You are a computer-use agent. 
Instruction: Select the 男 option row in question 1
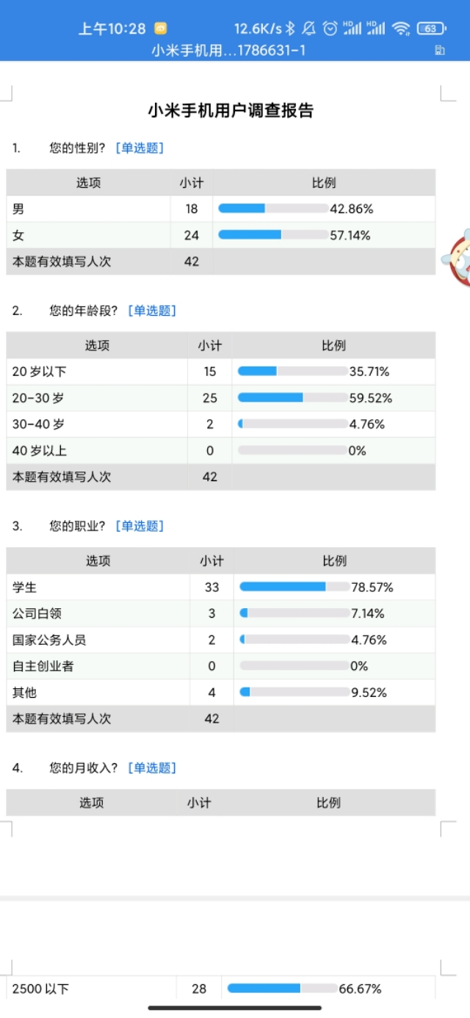(88, 208)
